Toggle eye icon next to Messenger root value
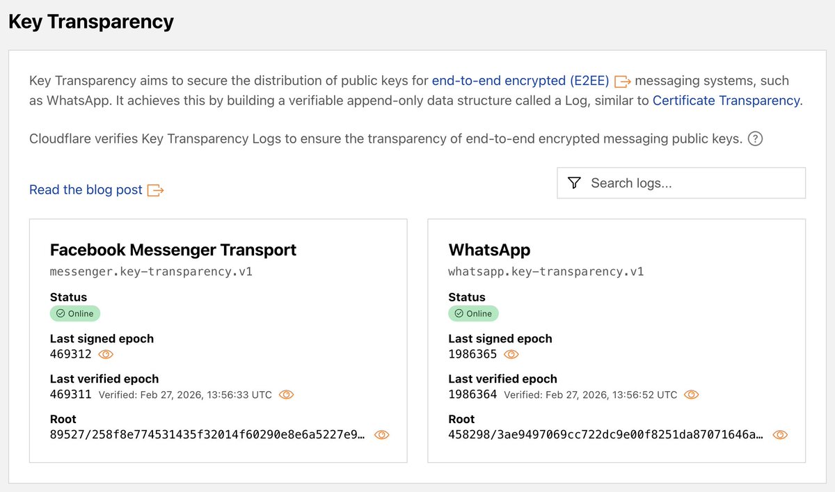Image resolution: width=835 pixels, height=492 pixels. click(381, 434)
